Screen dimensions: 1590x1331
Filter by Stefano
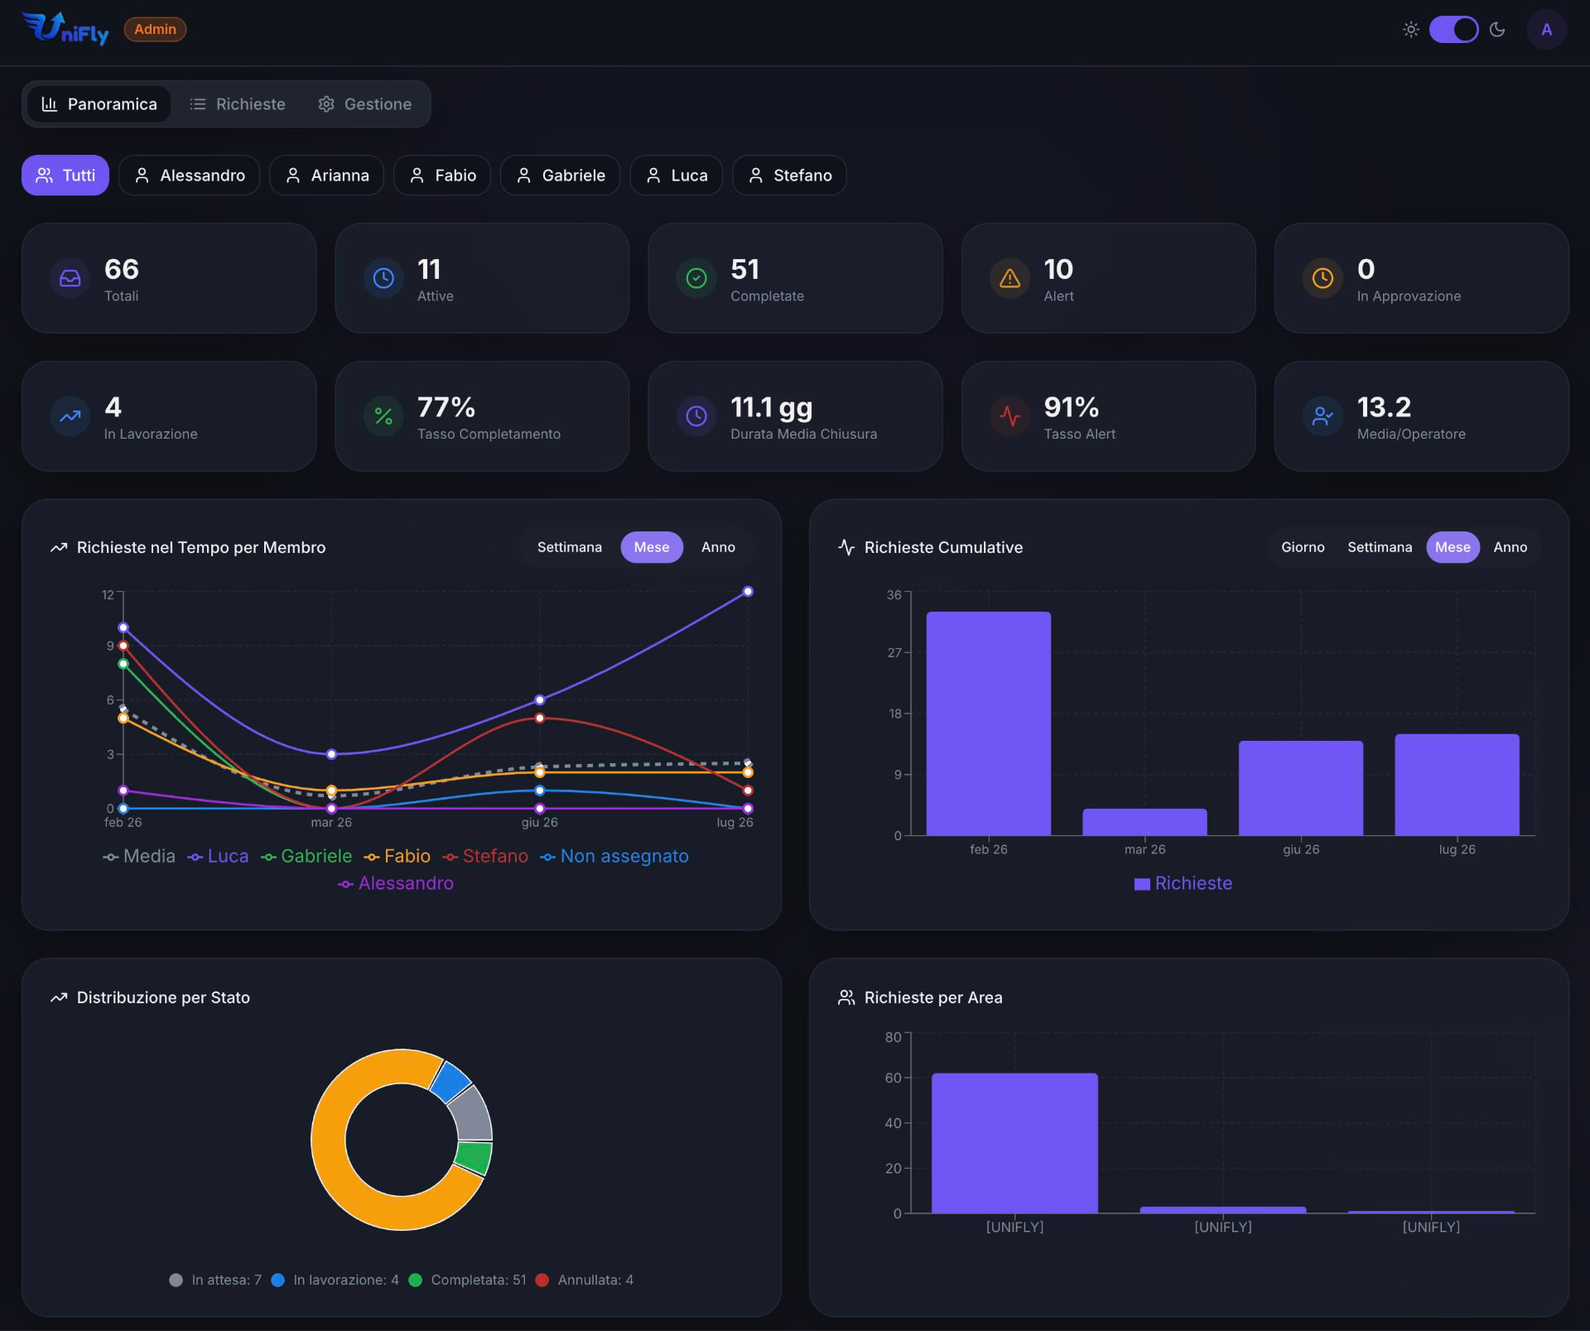pos(790,175)
